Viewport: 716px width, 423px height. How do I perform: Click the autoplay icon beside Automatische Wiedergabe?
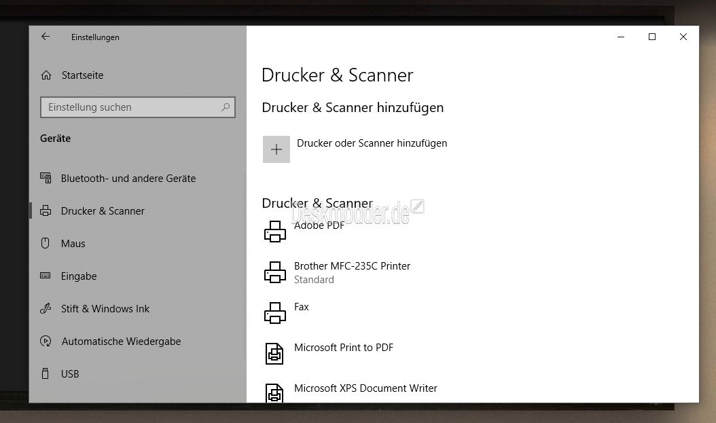tap(46, 341)
